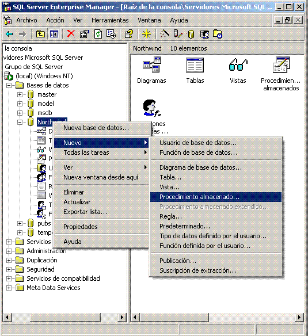This screenshot has width=308, height=336.
Task: Expand the Meta Data Services node
Action: [x=9, y=288]
